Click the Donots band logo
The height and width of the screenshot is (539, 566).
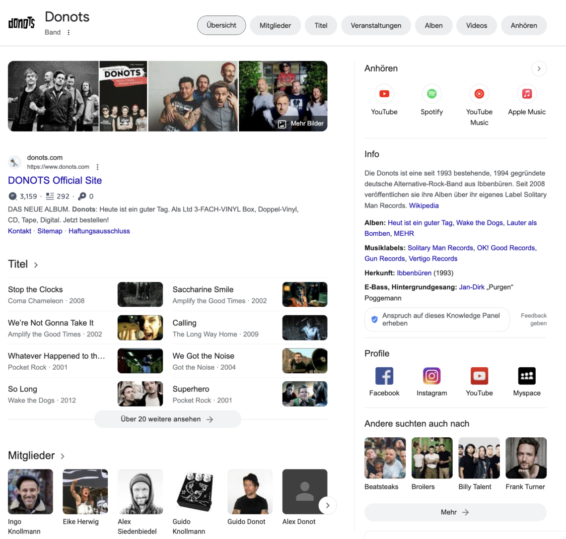point(22,23)
